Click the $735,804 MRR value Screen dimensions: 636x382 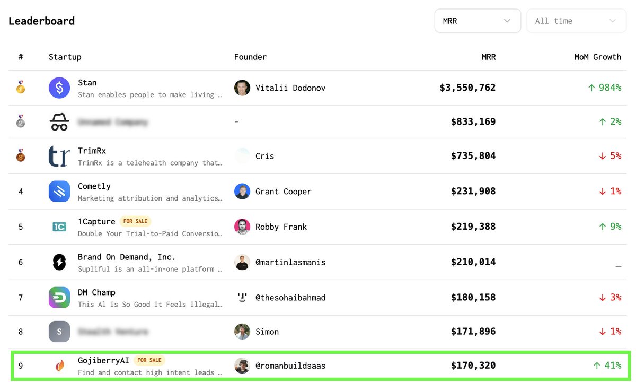(x=473, y=155)
